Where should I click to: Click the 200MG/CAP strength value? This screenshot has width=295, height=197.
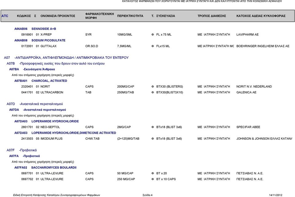[x=125, y=87]
